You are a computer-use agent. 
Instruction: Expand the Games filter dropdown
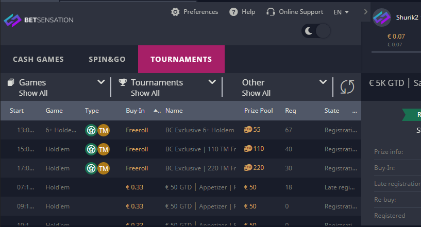coord(101,82)
